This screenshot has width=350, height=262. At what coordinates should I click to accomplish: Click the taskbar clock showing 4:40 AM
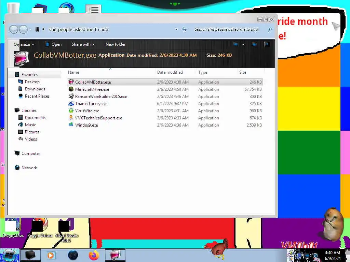[x=333, y=253]
